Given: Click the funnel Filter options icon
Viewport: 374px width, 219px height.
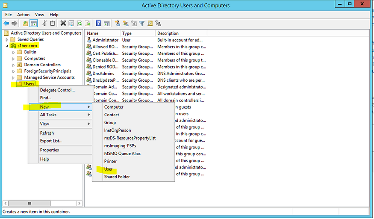Looking at the screenshot, I should (x=142, y=24).
